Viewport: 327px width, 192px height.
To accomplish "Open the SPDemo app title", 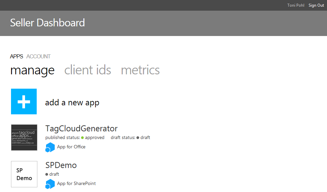I will [61, 165].
